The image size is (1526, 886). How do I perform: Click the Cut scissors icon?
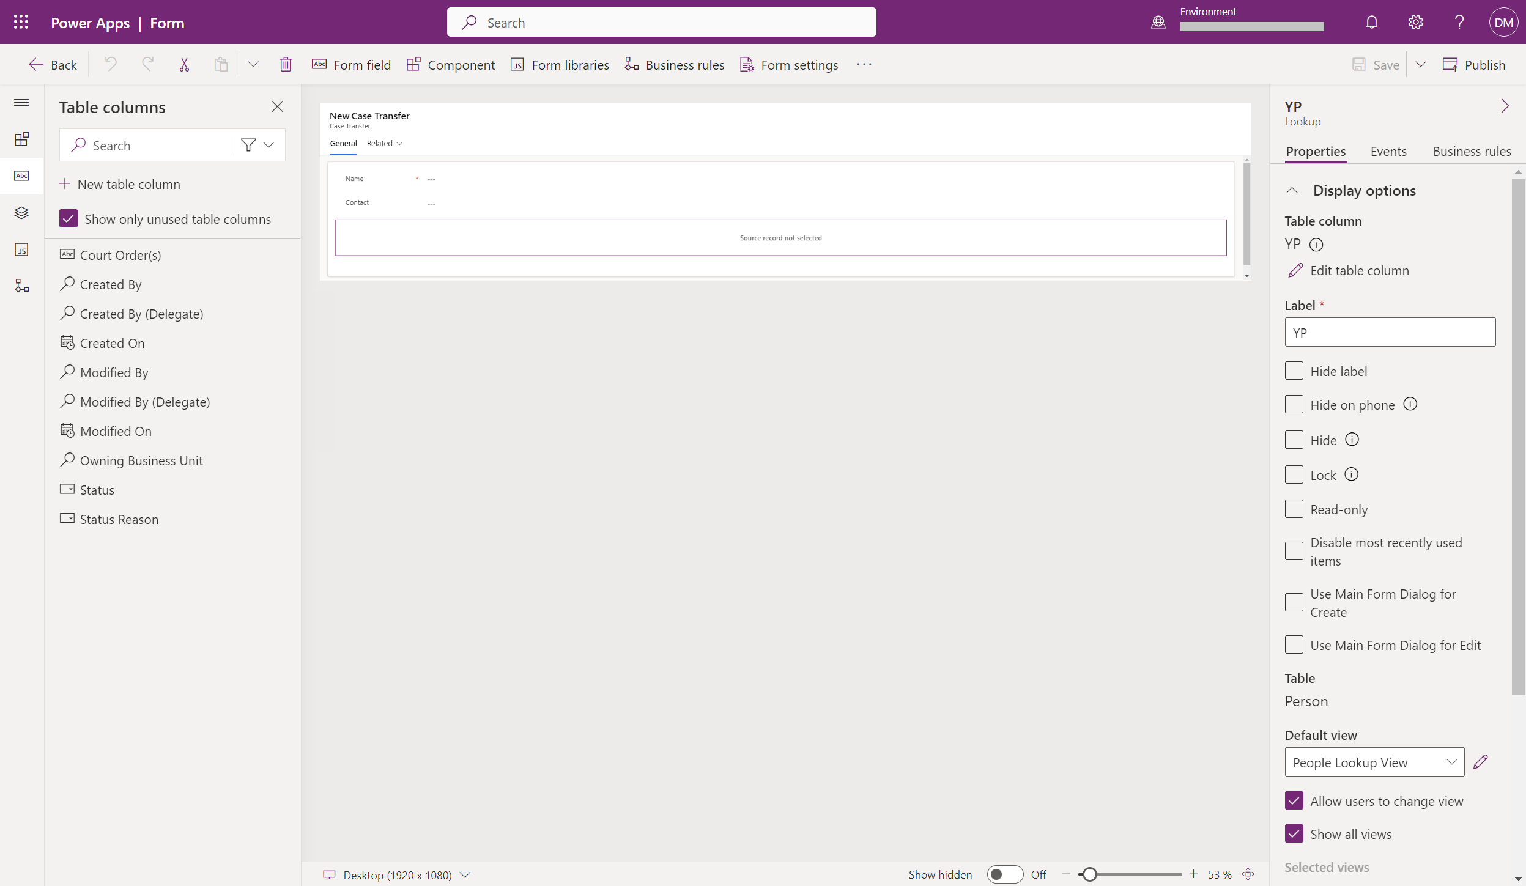[184, 65]
